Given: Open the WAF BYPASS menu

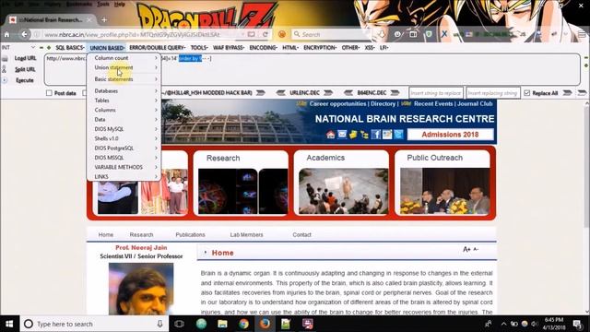Looking at the screenshot, I should [229, 48].
